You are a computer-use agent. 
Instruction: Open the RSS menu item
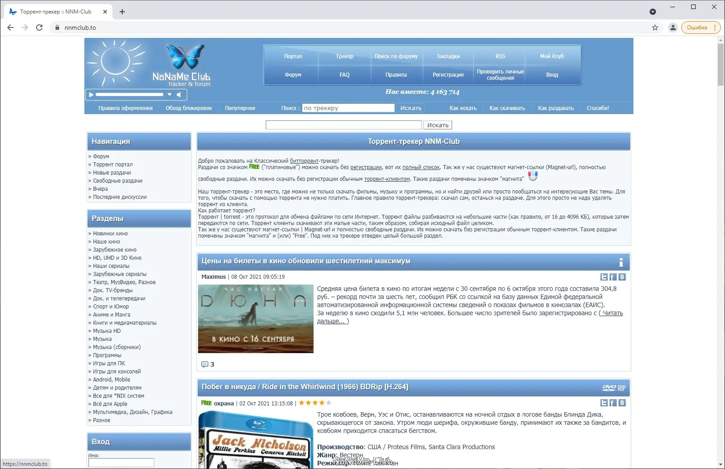(500, 56)
